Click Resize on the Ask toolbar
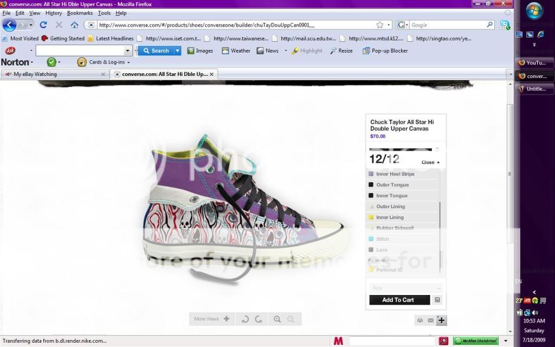The height and width of the screenshot is (347, 555). 341,50
